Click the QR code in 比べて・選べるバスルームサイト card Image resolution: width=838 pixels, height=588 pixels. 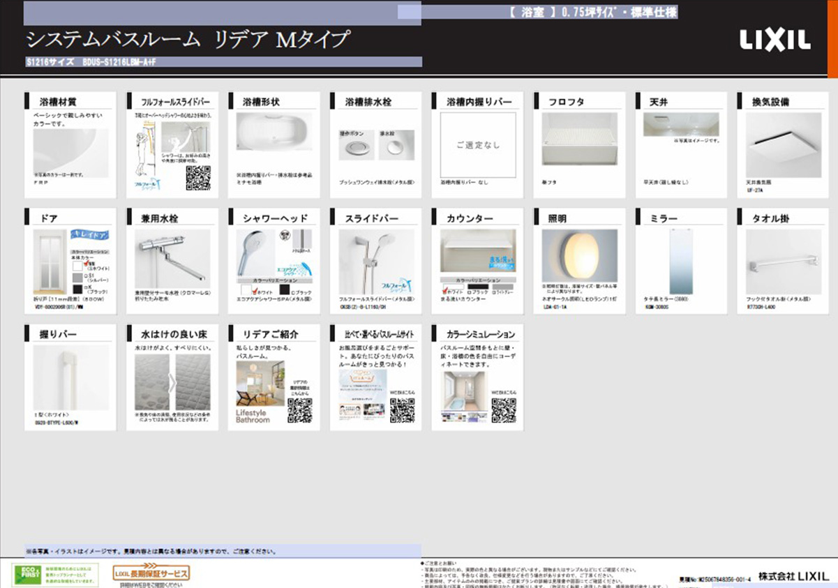pyautogui.click(x=402, y=411)
